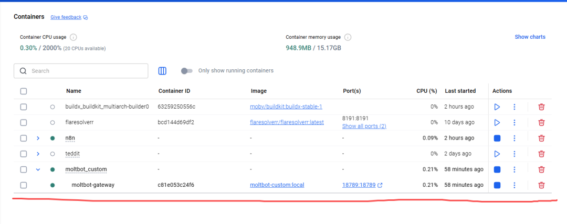Expand the teddit container group
Image resolution: width=567 pixels, height=224 pixels.
click(38, 154)
